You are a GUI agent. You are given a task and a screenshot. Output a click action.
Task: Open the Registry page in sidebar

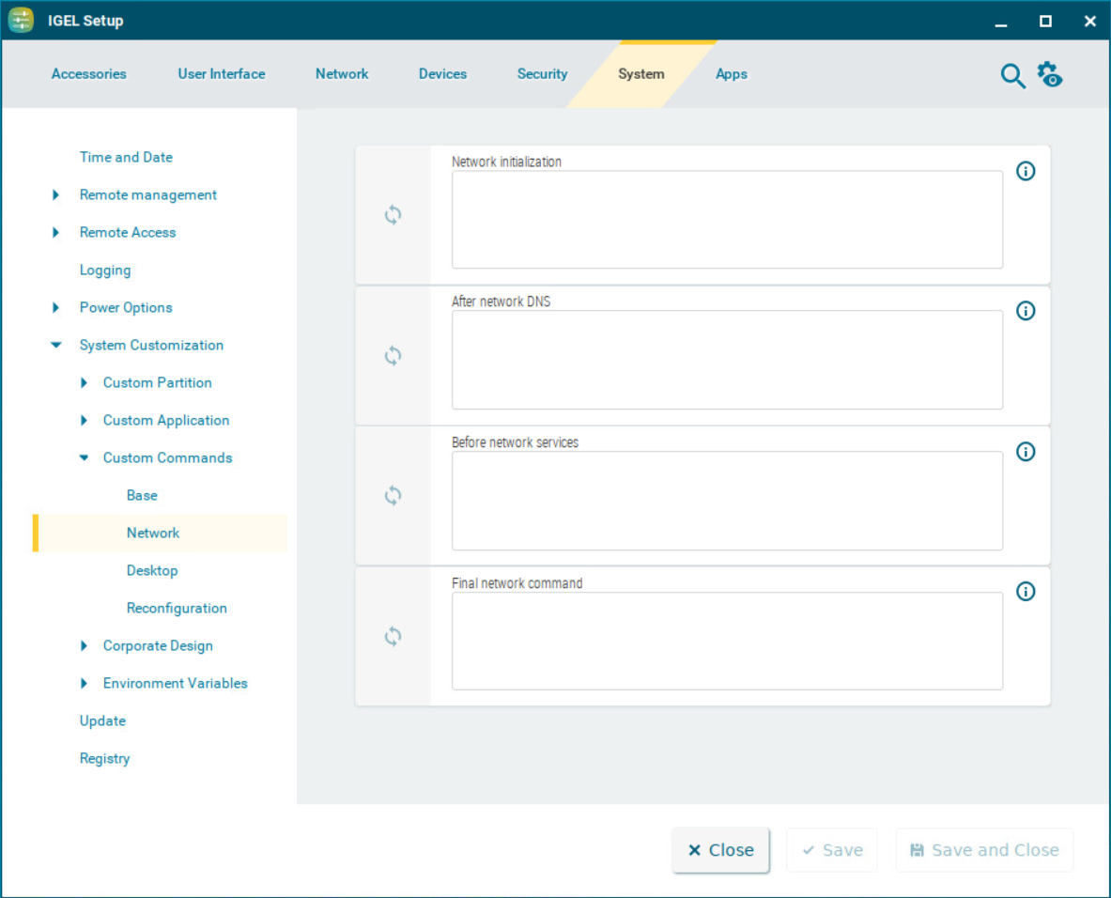pos(104,759)
